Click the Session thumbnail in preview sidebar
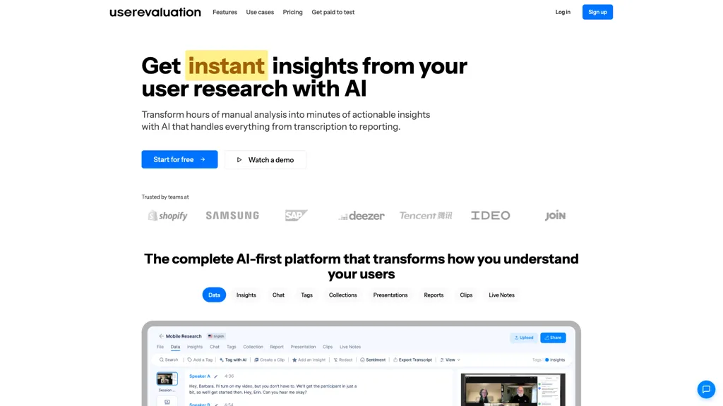Image resolution: width=723 pixels, height=406 pixels. point(167,379)
